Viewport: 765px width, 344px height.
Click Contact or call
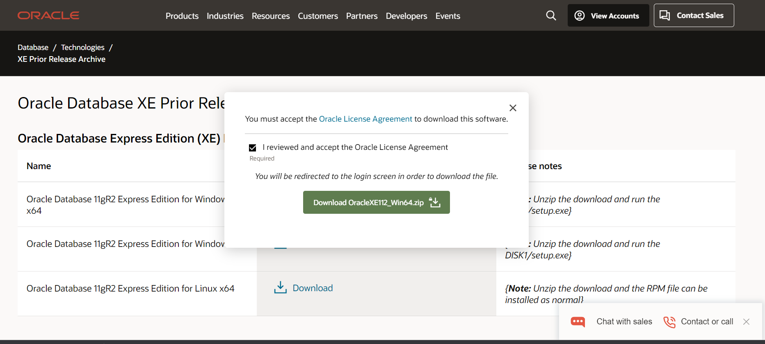tap(707, 322)
